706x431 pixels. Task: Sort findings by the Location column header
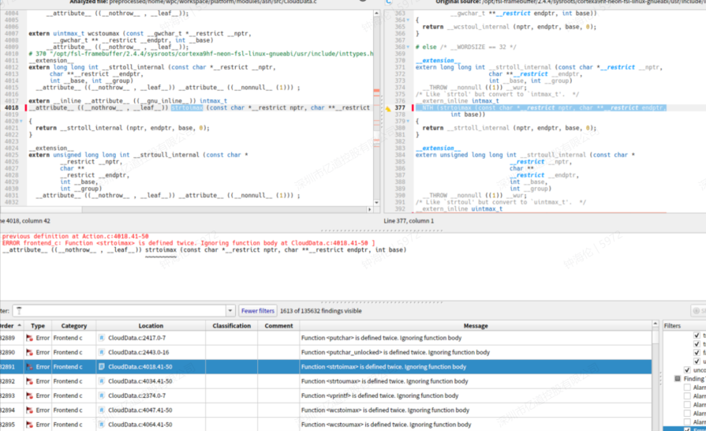pos(150,325)
